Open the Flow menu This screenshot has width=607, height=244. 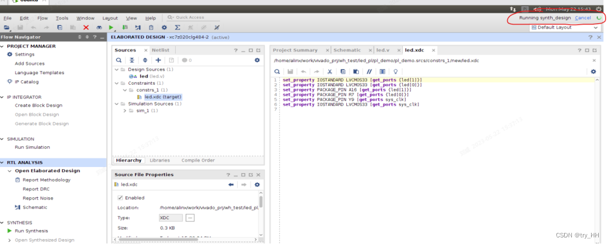click(x=43, y=18)
